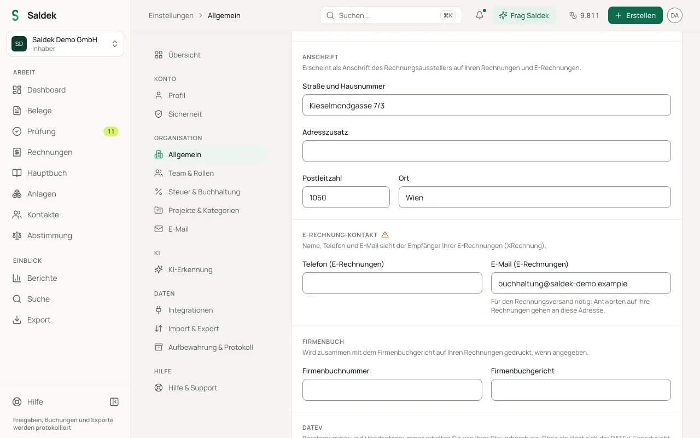This screenshot has height=438, width=700.
Task: Open Export in sidebar
Action: [66, 320]
